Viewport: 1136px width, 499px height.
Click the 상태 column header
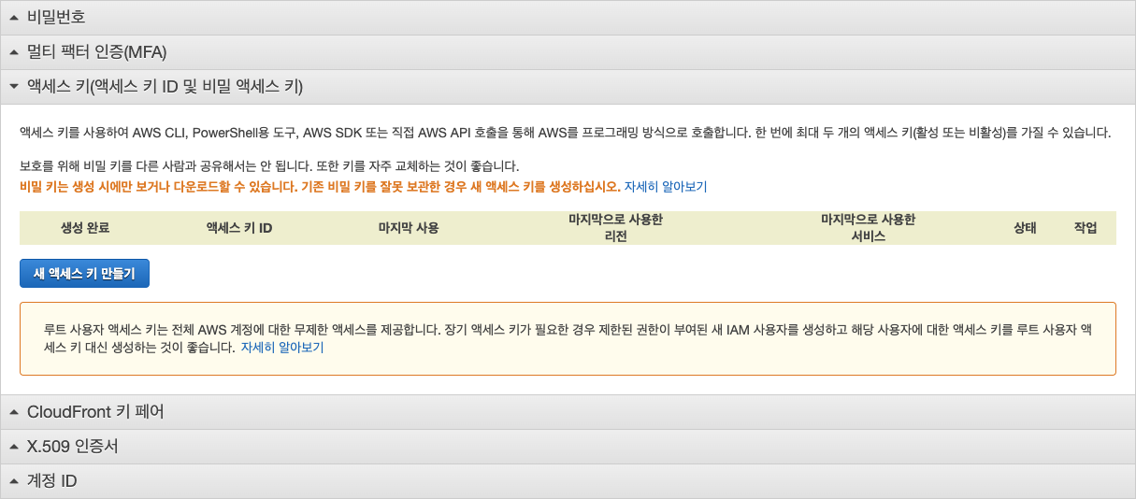(x=1025, y=228)
